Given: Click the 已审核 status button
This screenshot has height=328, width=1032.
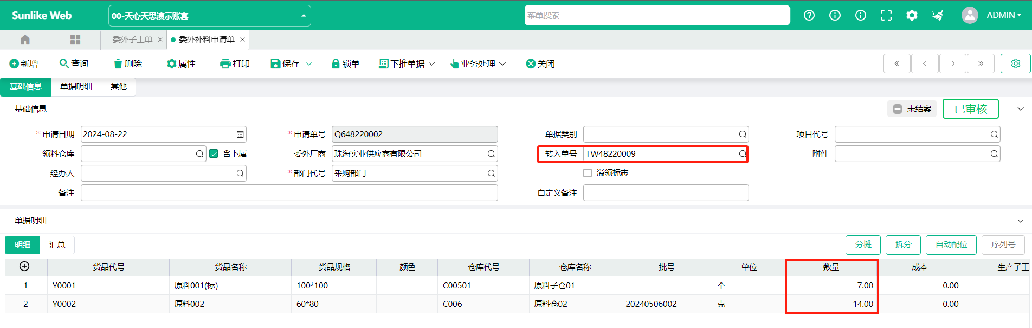Looking at the screenshot, I should point(971,109).
